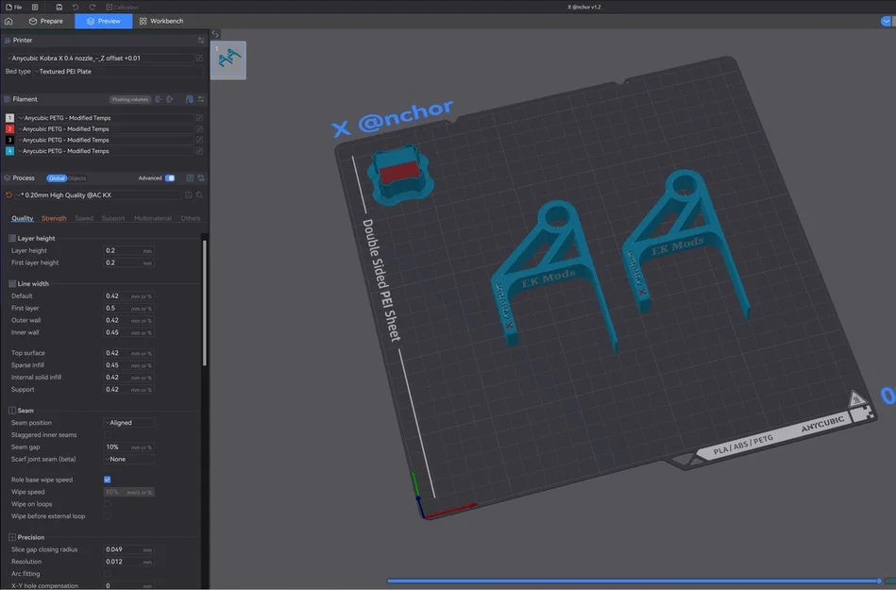Screen dimensions: 896x590
Task: Open printer settings sliders icon in Printer header
Action: [200, 40]
